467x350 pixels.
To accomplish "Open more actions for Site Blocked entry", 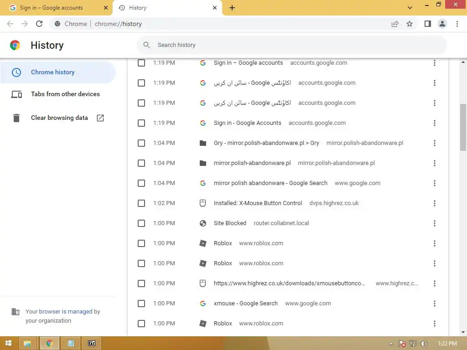I will tap(435, 223).
